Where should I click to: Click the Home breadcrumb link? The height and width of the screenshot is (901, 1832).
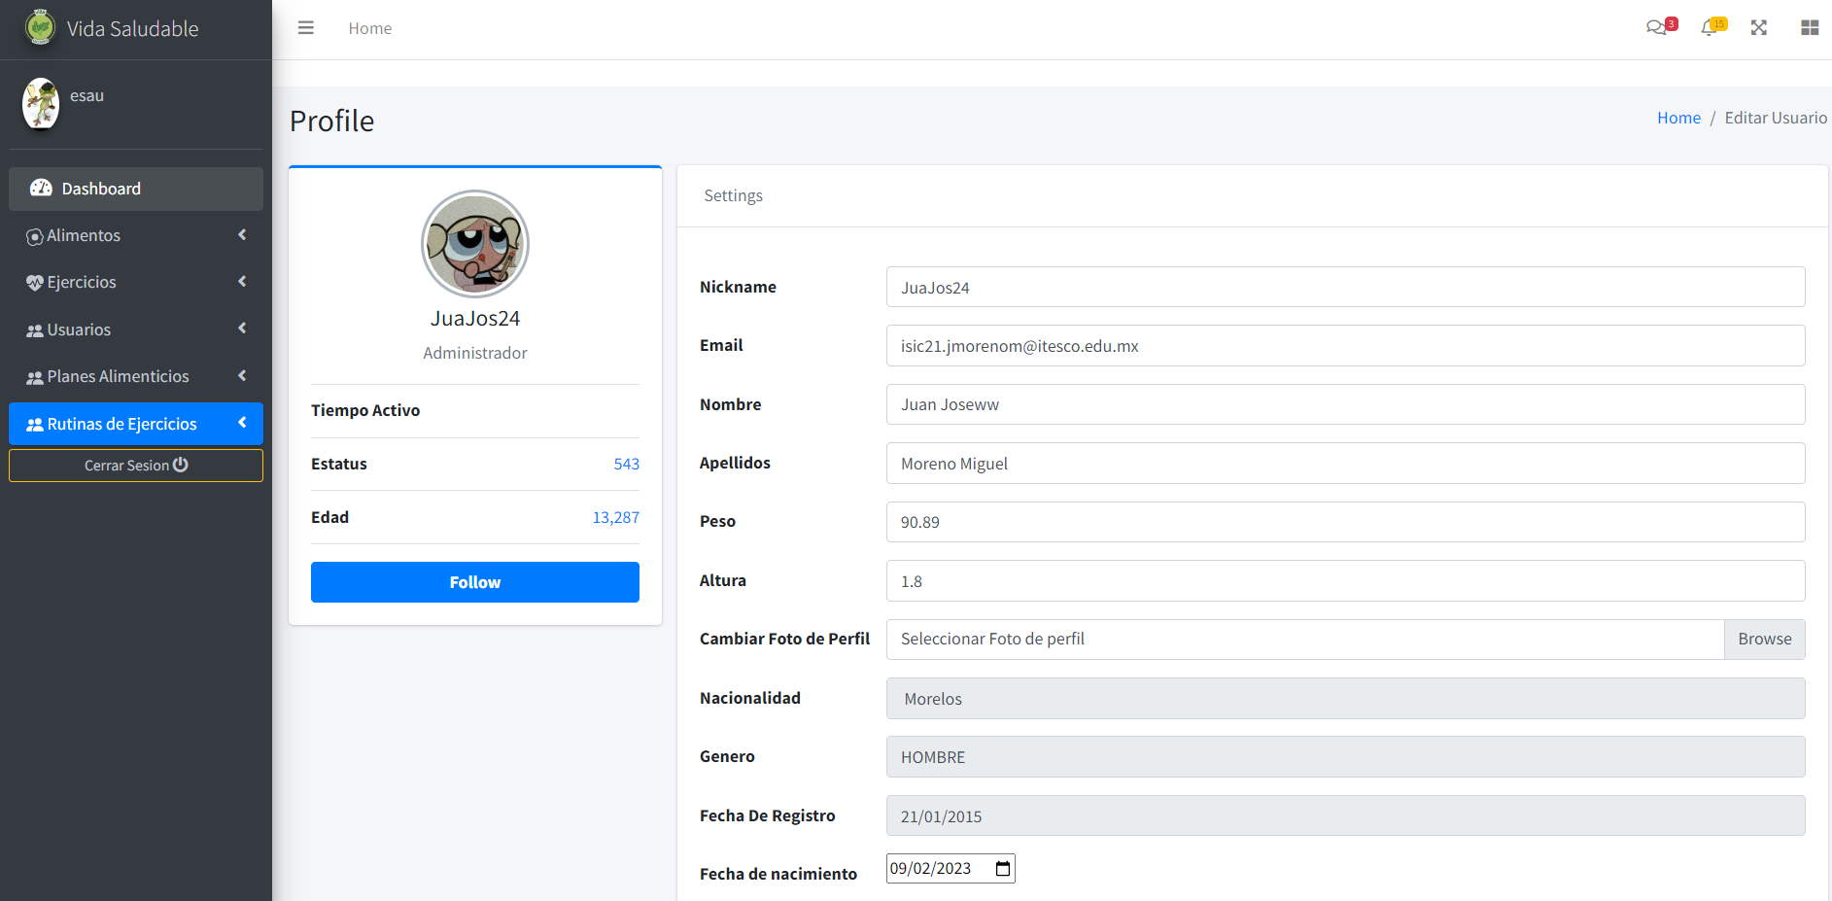[1678, 118]
